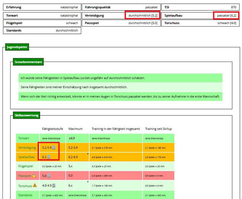242x199 pixels.
Task: Click the Torschuss row label in skill table
Action: pyautogui.click(x=25, y=186)
